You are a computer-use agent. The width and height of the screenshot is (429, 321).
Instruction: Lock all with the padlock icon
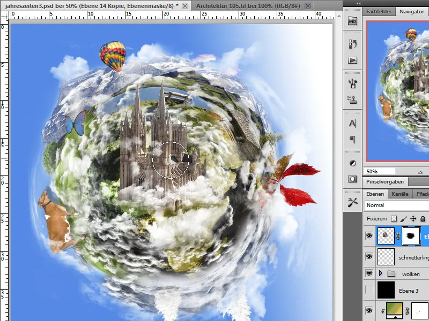coord(423,219)
